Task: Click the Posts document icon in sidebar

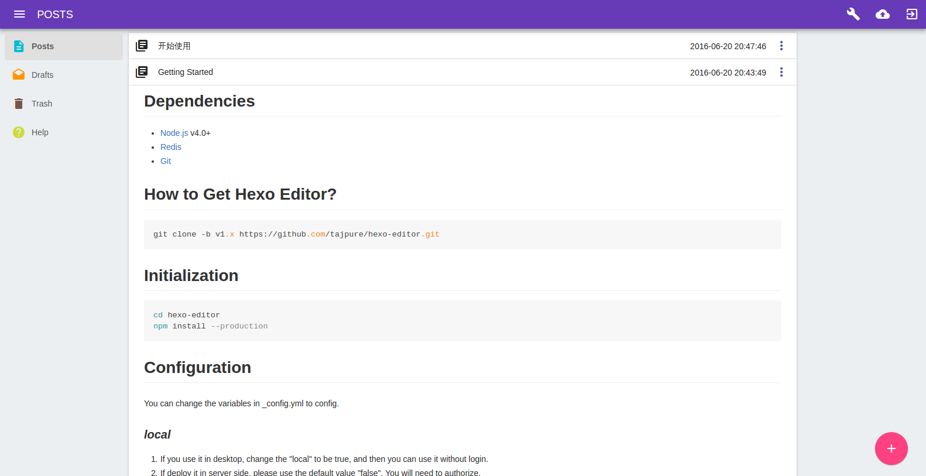Action: click(19, 46)
